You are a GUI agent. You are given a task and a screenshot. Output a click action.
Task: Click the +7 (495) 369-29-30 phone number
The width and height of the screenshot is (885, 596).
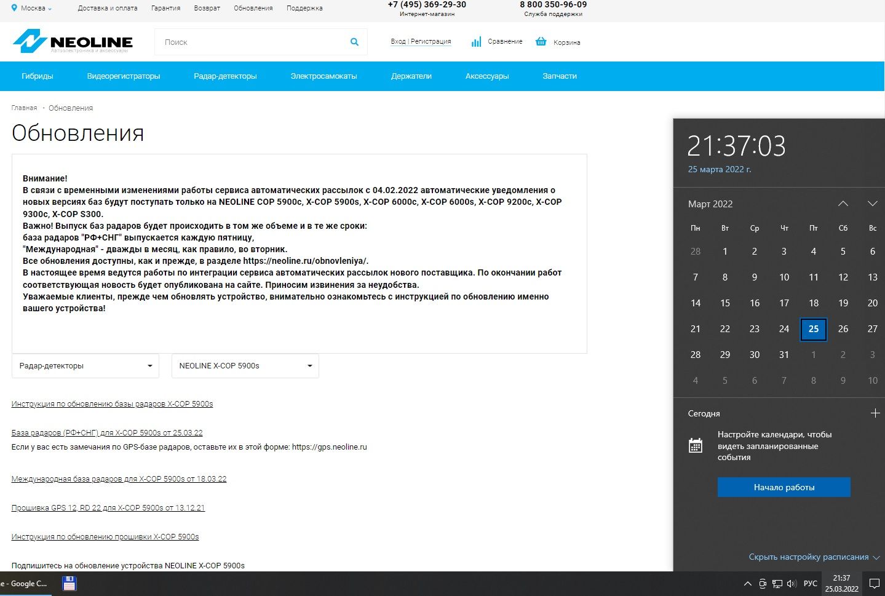427,4
